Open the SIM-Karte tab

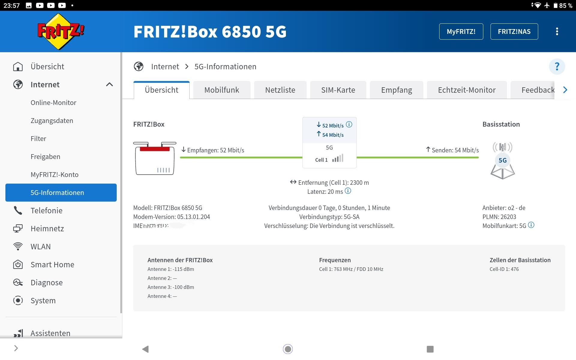[338, 90]
